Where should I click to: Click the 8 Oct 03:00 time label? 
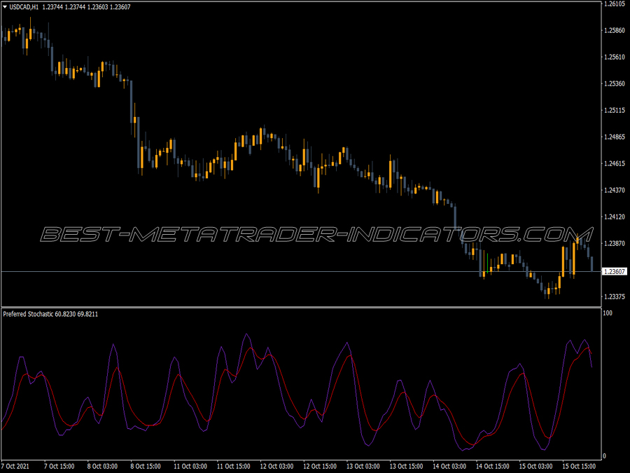tap(102, 466)
